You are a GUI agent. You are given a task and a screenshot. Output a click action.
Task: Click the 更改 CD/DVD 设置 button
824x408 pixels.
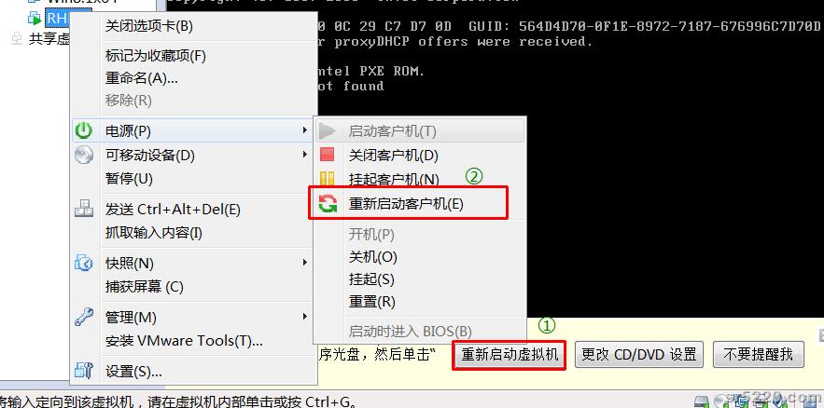(639, 355)
